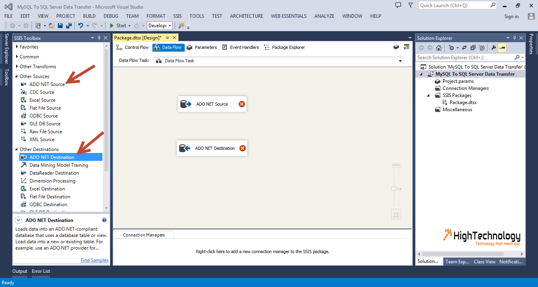Start debugging with the green Start button
Screen dimensions: 538x287
tap(118, 26)
